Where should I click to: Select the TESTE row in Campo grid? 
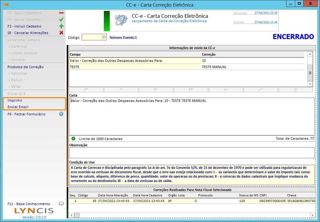tap(135, 67)
